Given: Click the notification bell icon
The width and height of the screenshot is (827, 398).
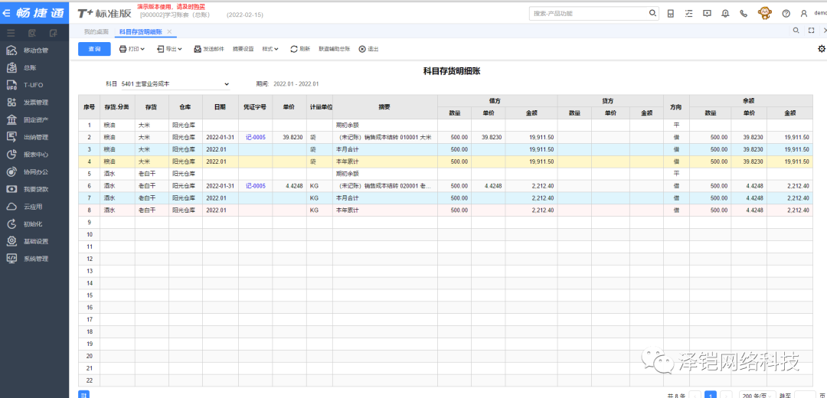Looking at the screenshot, I should 724,13.
